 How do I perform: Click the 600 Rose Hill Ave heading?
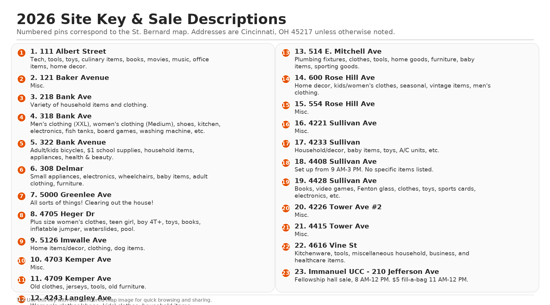(335, 78)
